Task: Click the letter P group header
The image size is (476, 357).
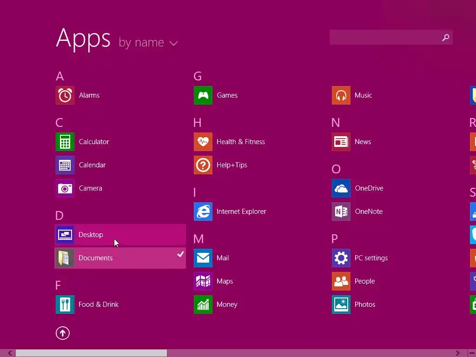Action: click(x=335, y=239)
